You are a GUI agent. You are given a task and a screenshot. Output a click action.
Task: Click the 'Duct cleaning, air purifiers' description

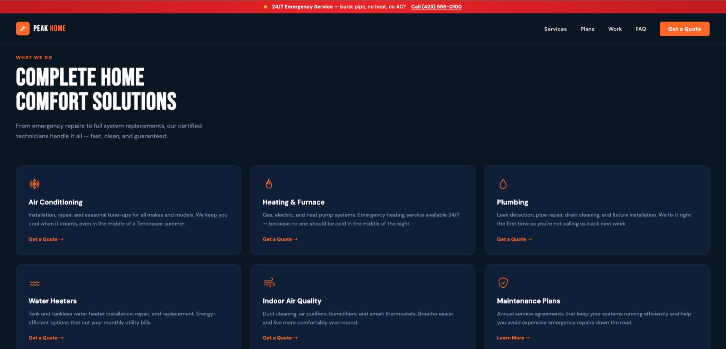[358, 318]
